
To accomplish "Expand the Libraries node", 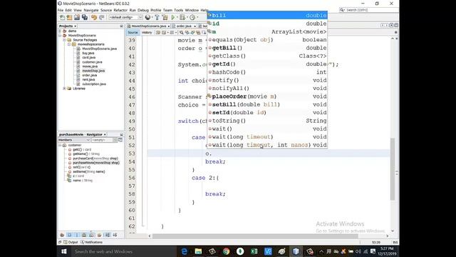I will click(64, 89).
